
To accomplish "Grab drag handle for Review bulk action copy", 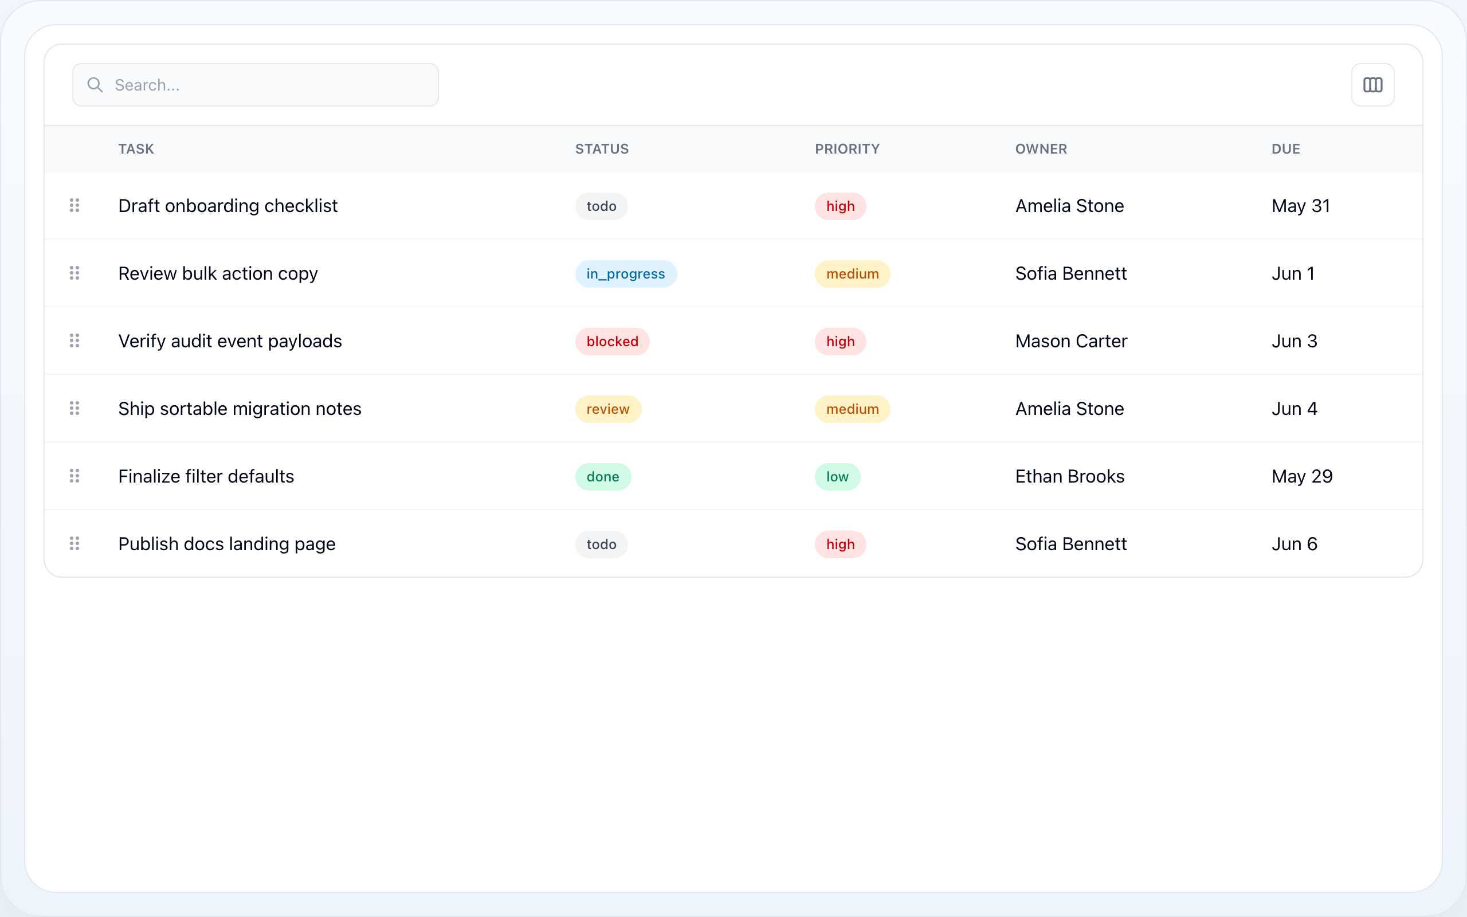I will [74, 273].
